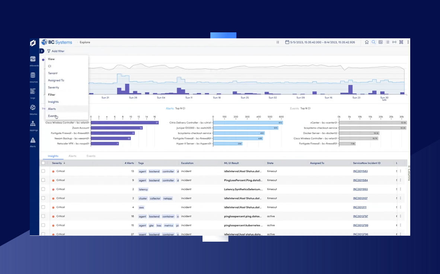The width and height of the screenshot is (440, 274).
Task: Open row actions for incident INC0011583
Action: (401, 171)
